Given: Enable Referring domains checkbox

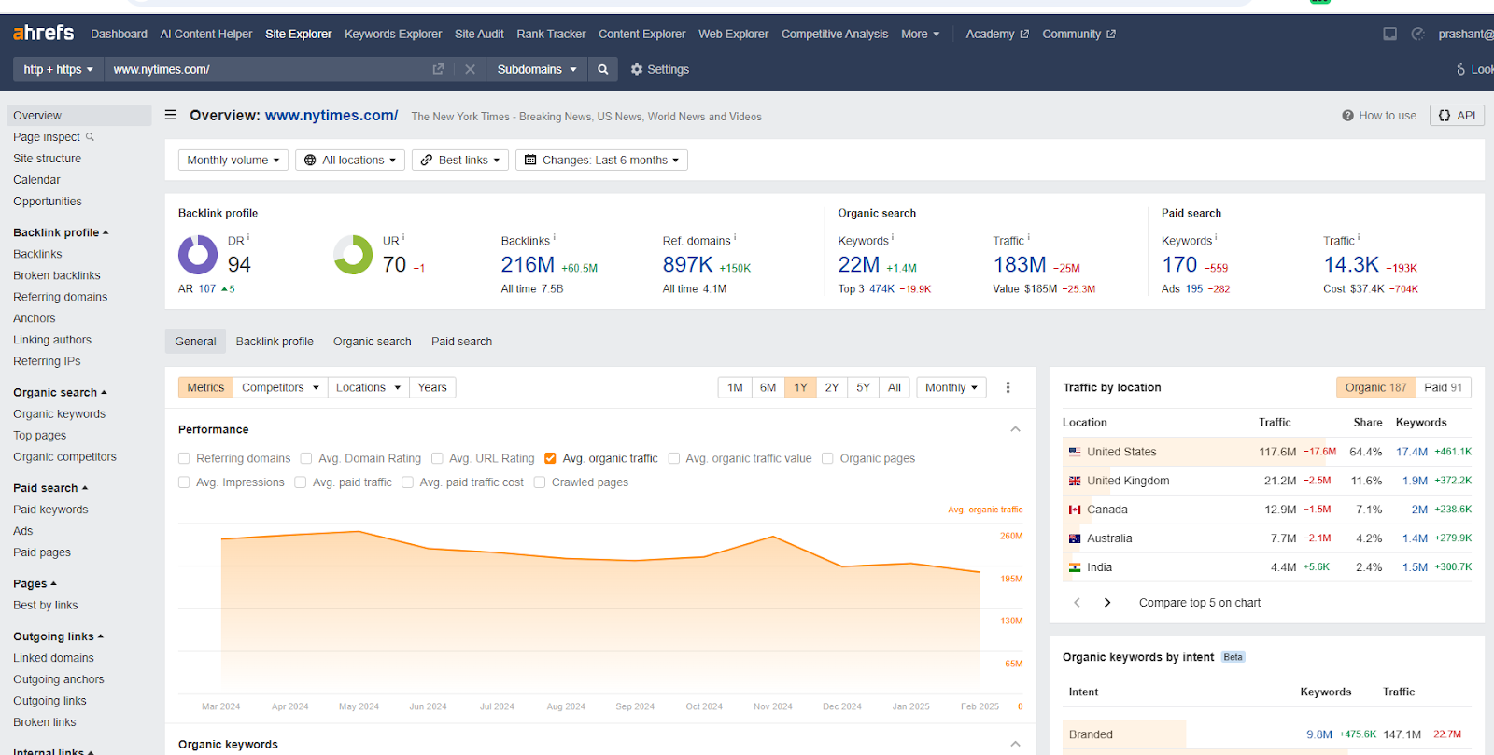Looking at the screenshot, I should (184, 458).
